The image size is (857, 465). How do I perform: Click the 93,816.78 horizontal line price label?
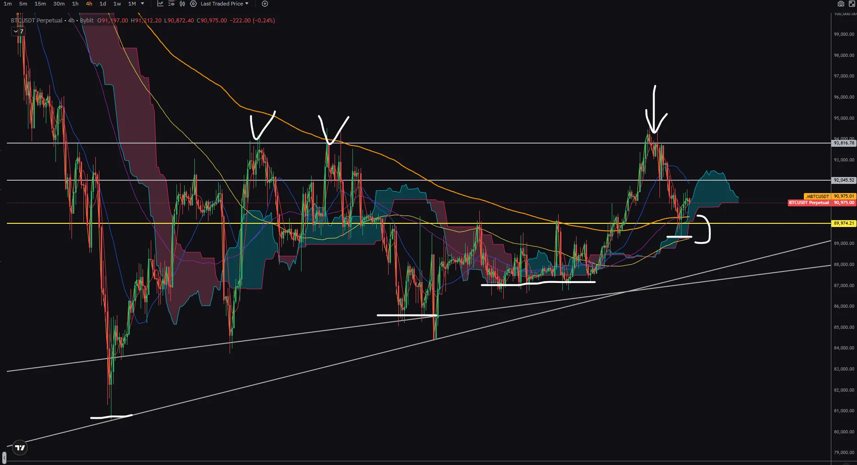pos(843,143)
